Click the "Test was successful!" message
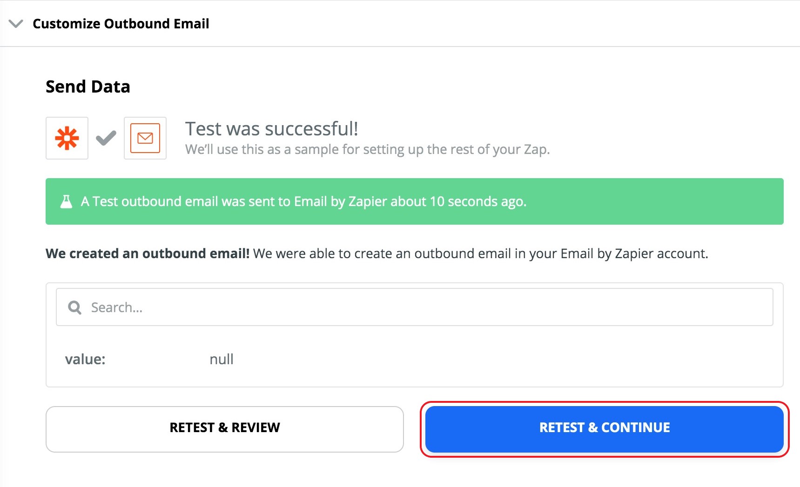This screenshot has height=487, width=800. pos(272,129)
